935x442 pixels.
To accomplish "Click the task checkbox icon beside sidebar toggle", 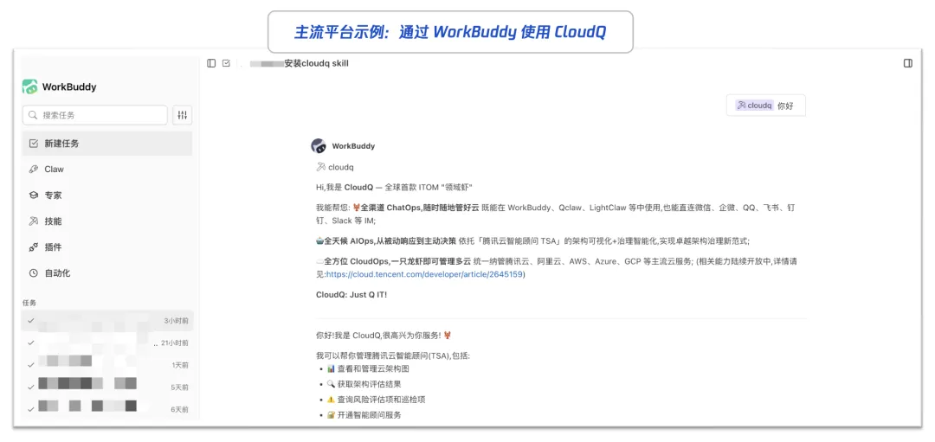I will 226,63.
